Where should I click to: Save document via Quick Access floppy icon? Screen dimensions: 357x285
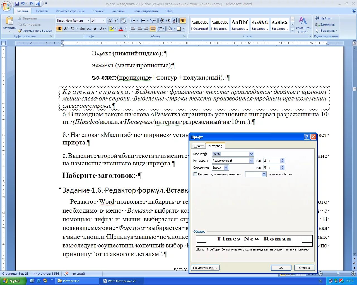click(x=17, y=4)
